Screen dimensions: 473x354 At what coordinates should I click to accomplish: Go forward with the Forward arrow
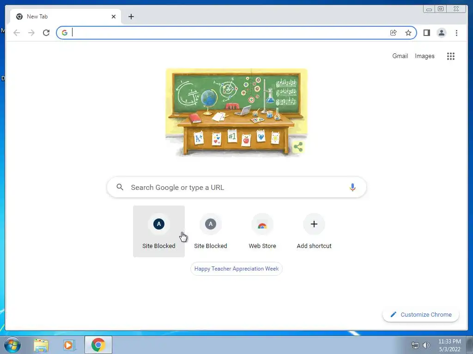tap(31, 33)
